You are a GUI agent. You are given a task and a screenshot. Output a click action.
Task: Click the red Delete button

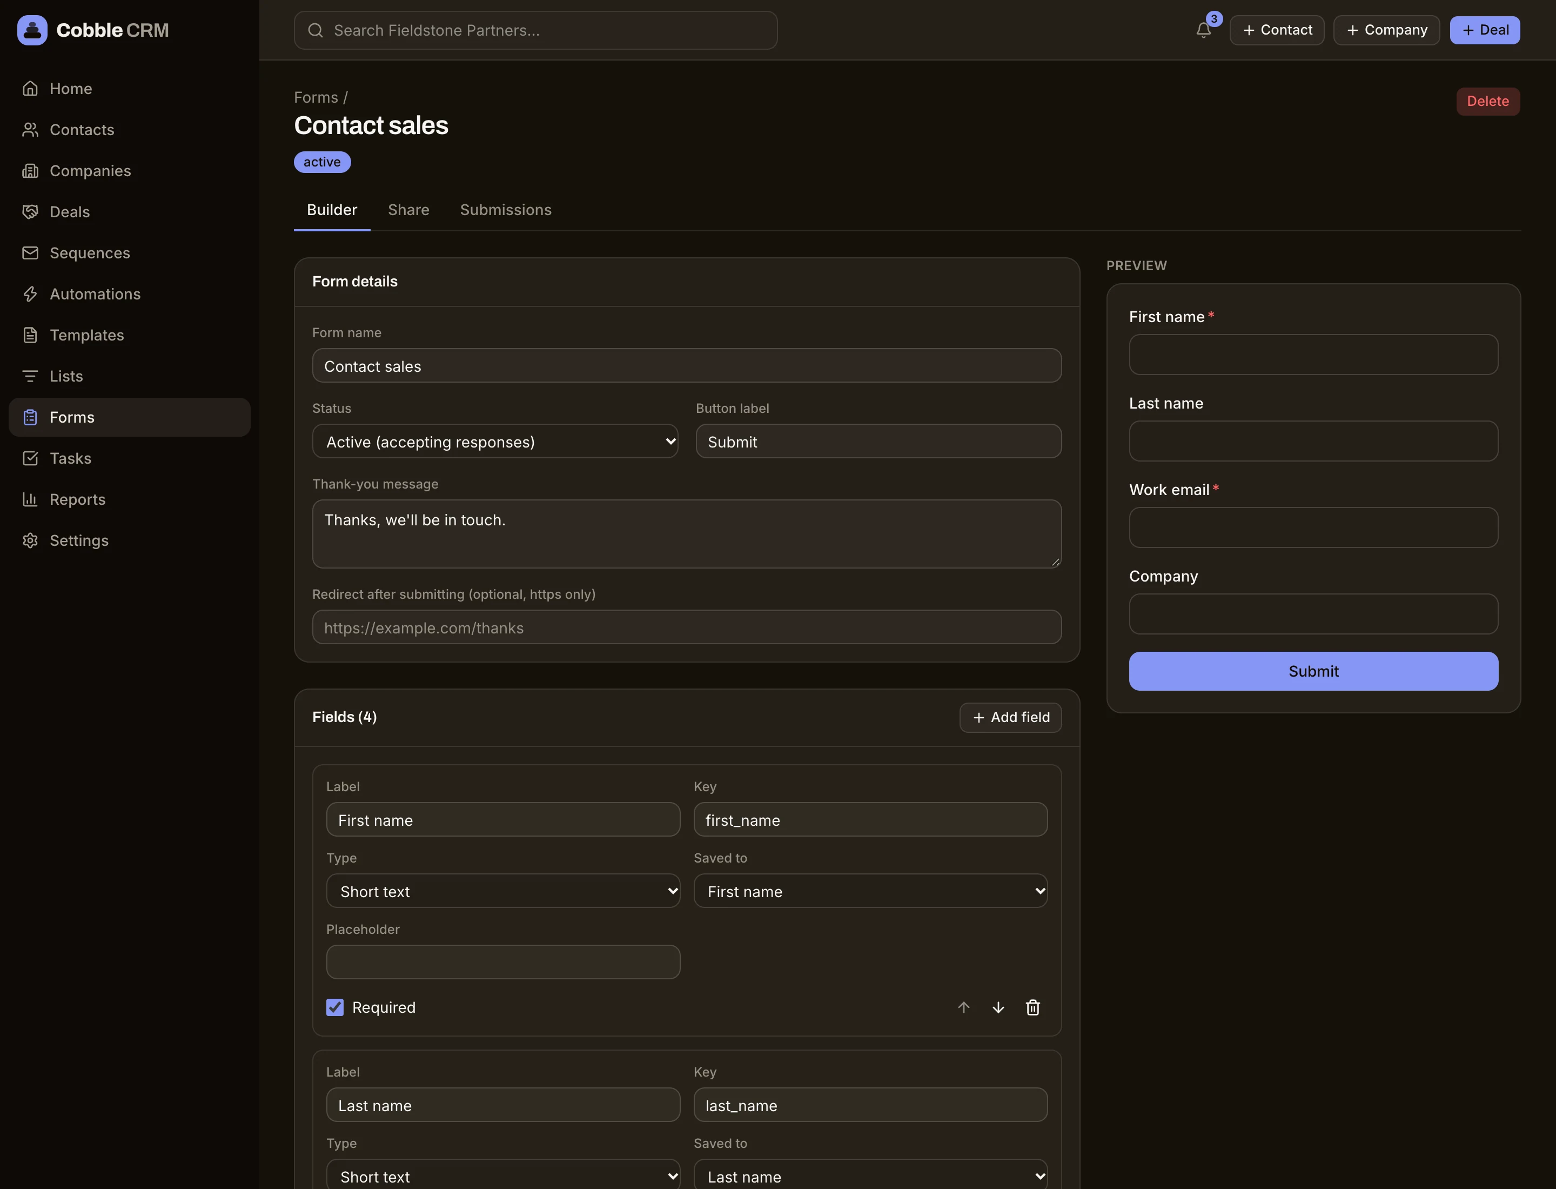click(1487, 101)
